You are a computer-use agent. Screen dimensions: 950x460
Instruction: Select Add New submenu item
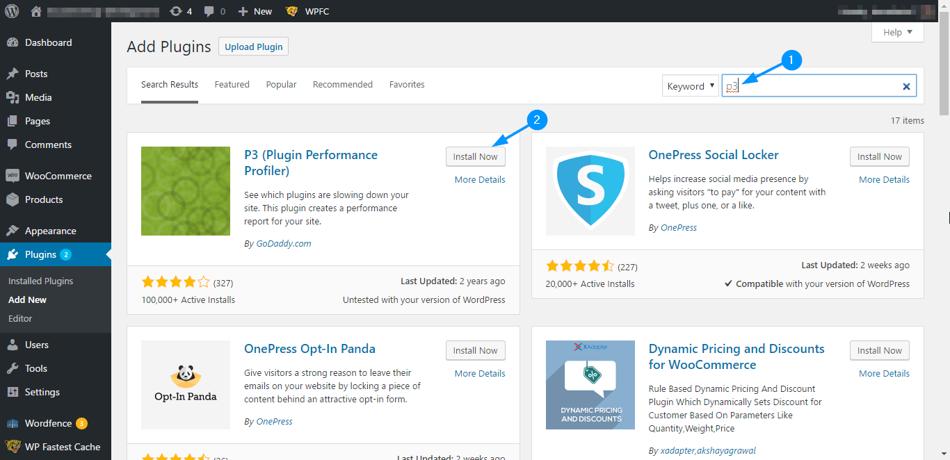(x=28, y=300)
